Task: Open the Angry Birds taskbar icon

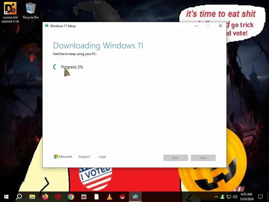Action: pos(84,197)
